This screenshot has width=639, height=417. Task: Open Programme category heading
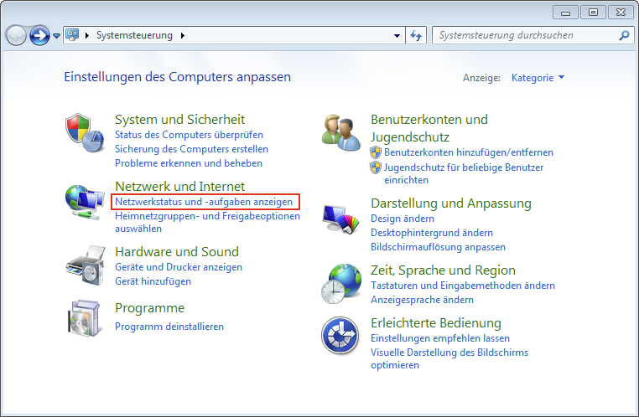[x=149, y=308]
